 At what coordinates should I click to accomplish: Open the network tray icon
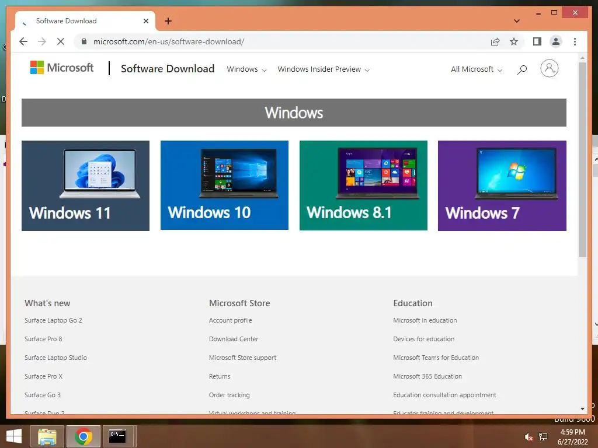543,437
